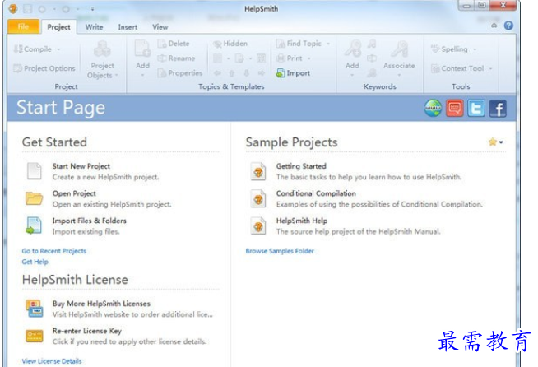Click Buy More HelpSmith Licenses icon
Screen dimensions: 538x367
(x=34, y=309)
